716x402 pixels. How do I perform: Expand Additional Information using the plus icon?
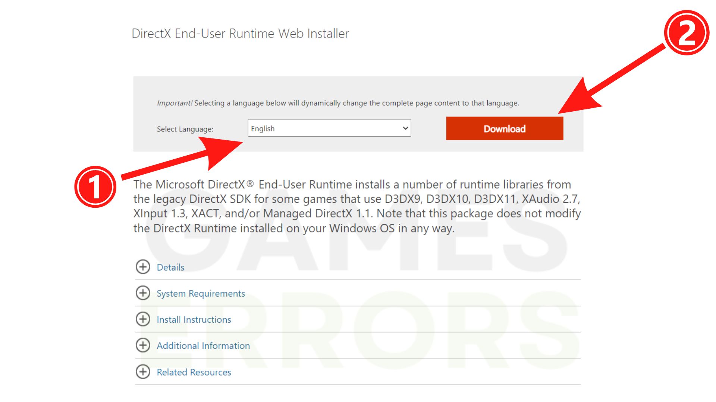pyautogui.click(x=143, y=345)
